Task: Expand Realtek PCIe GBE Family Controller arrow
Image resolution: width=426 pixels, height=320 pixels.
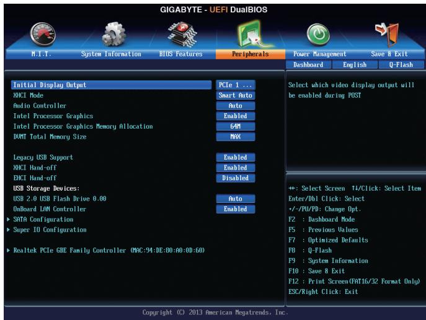Action: click(9, 250)
